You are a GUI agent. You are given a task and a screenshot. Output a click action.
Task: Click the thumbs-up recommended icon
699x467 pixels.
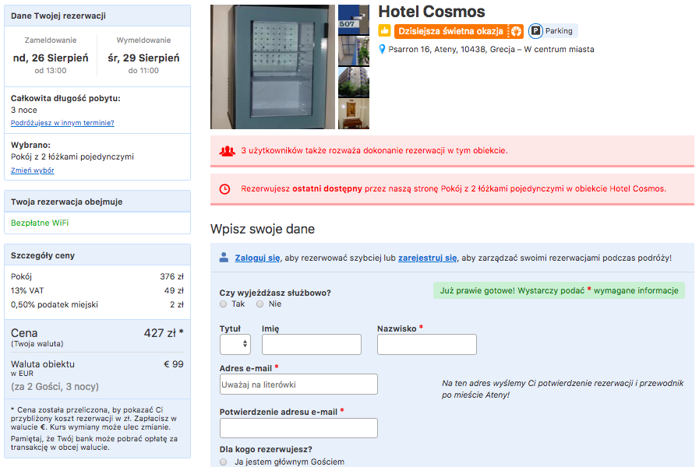pyautogui.click(x=384, y=30)
